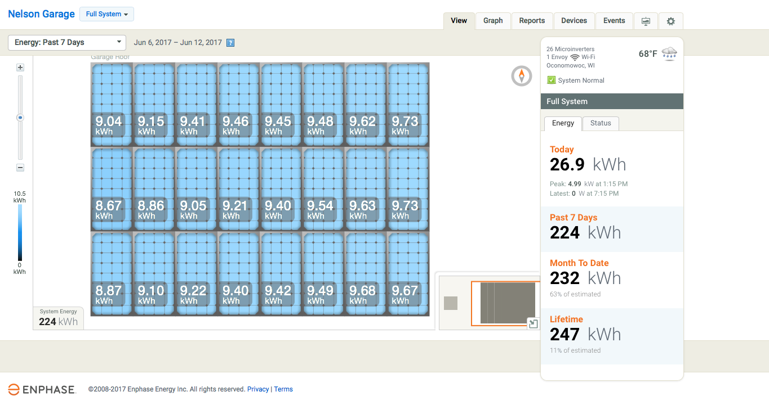Open the settings gear tab
The height and width of the screenshot is (405, 769).
670,21
